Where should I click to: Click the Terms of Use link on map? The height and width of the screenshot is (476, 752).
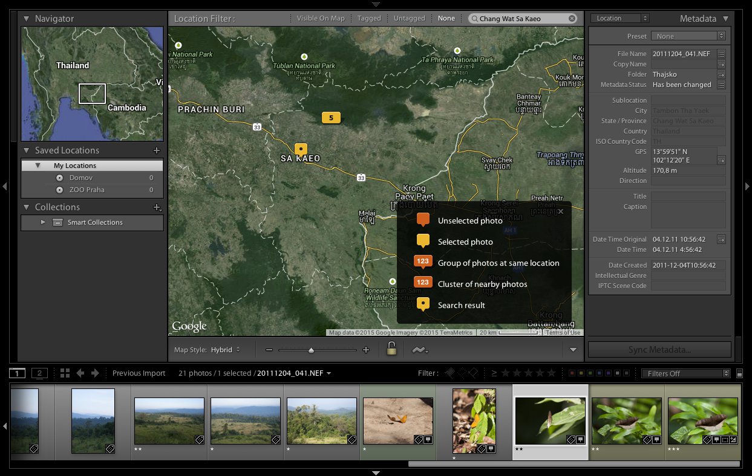pos(563,333)
